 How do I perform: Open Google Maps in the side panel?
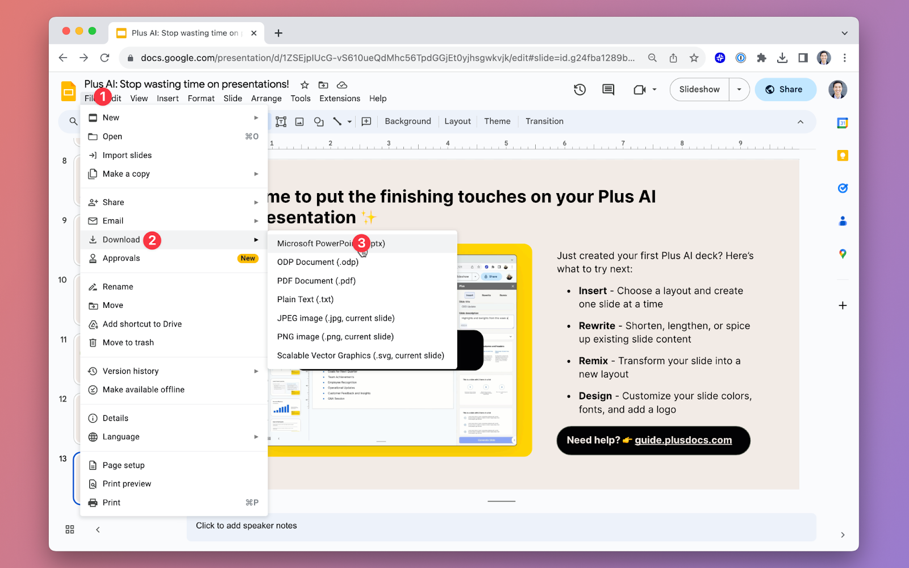click(x=843, y=254)
